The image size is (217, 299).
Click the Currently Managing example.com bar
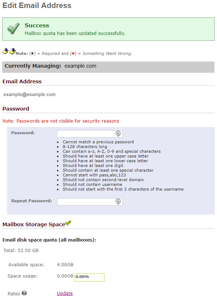pos(108,67)
